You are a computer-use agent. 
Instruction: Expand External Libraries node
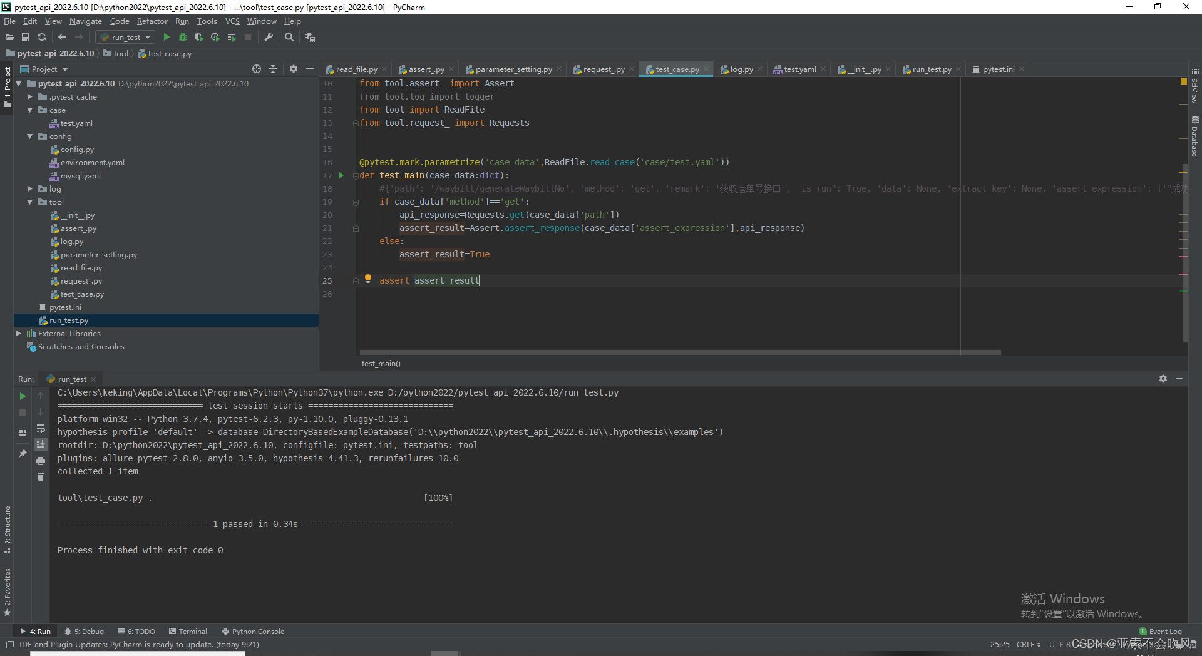[x=18, y=334]
